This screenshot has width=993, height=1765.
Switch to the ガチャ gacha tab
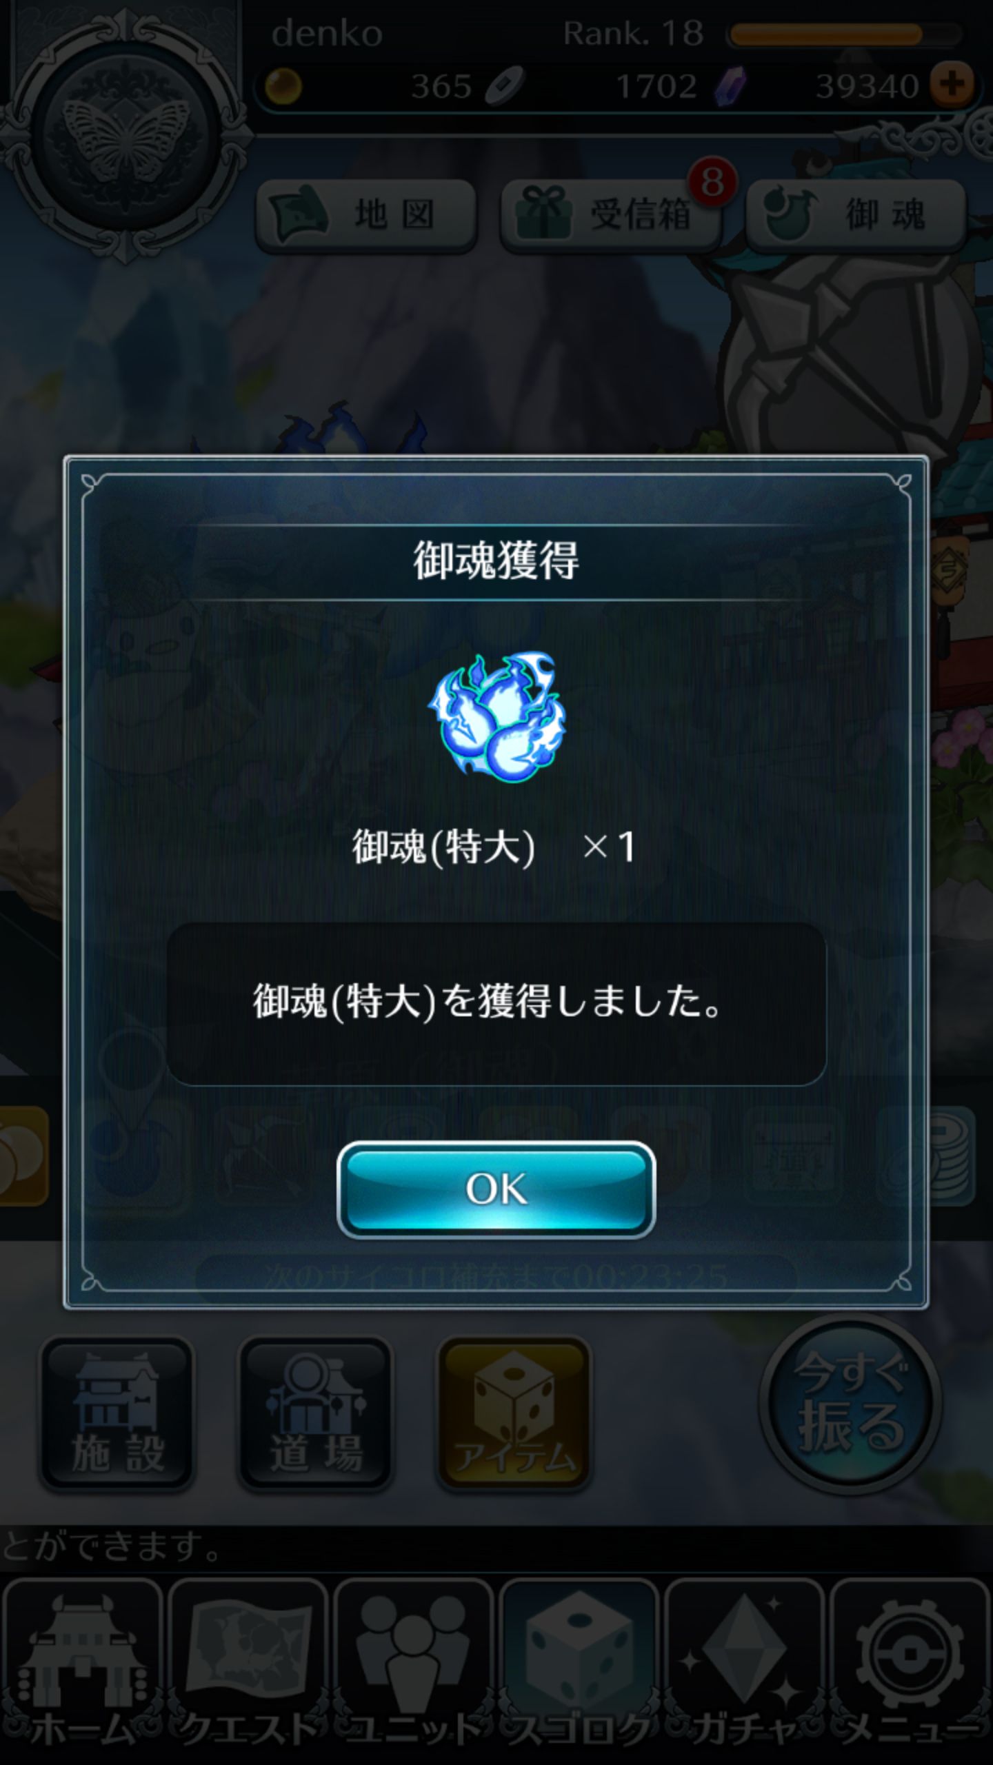pyautogui.click(x=745, y=1668)
